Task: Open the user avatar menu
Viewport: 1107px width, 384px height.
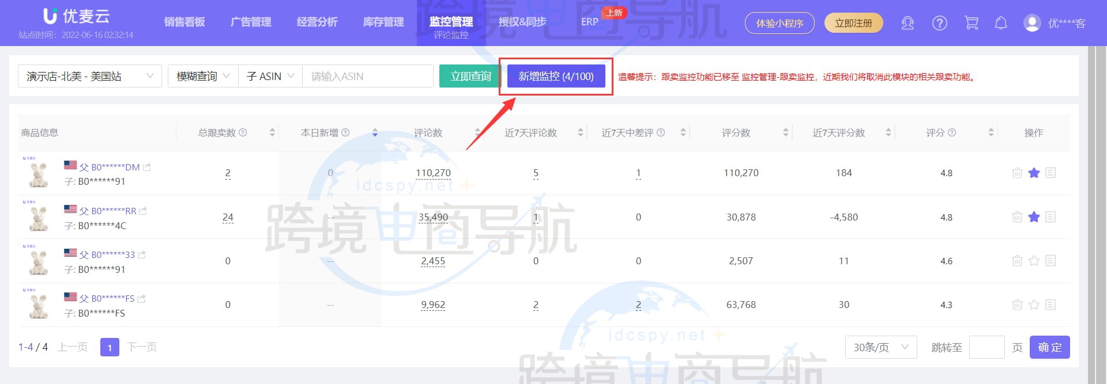Action: (x=1032, y=23)
